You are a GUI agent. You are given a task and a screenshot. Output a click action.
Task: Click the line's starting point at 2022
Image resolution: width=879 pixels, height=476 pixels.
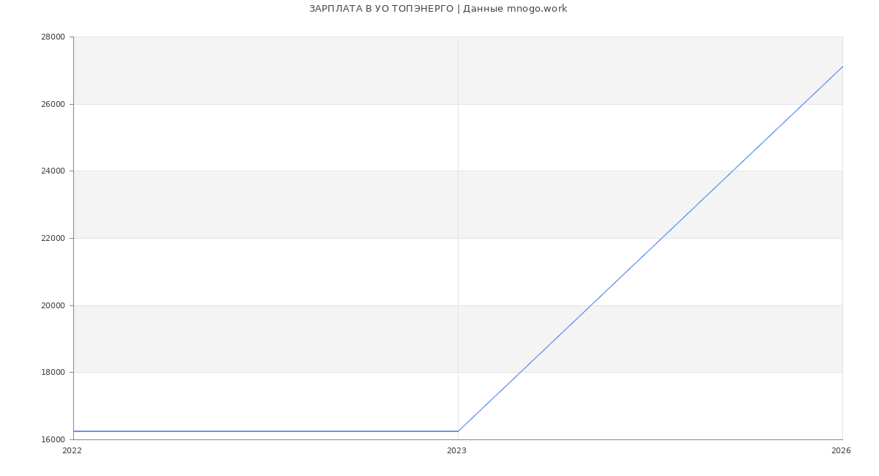pyautogui.click(x=74, y=431)
